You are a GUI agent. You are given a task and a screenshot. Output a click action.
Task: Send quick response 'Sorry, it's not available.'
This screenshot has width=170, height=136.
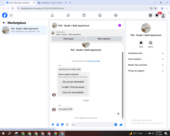point(73,92)
